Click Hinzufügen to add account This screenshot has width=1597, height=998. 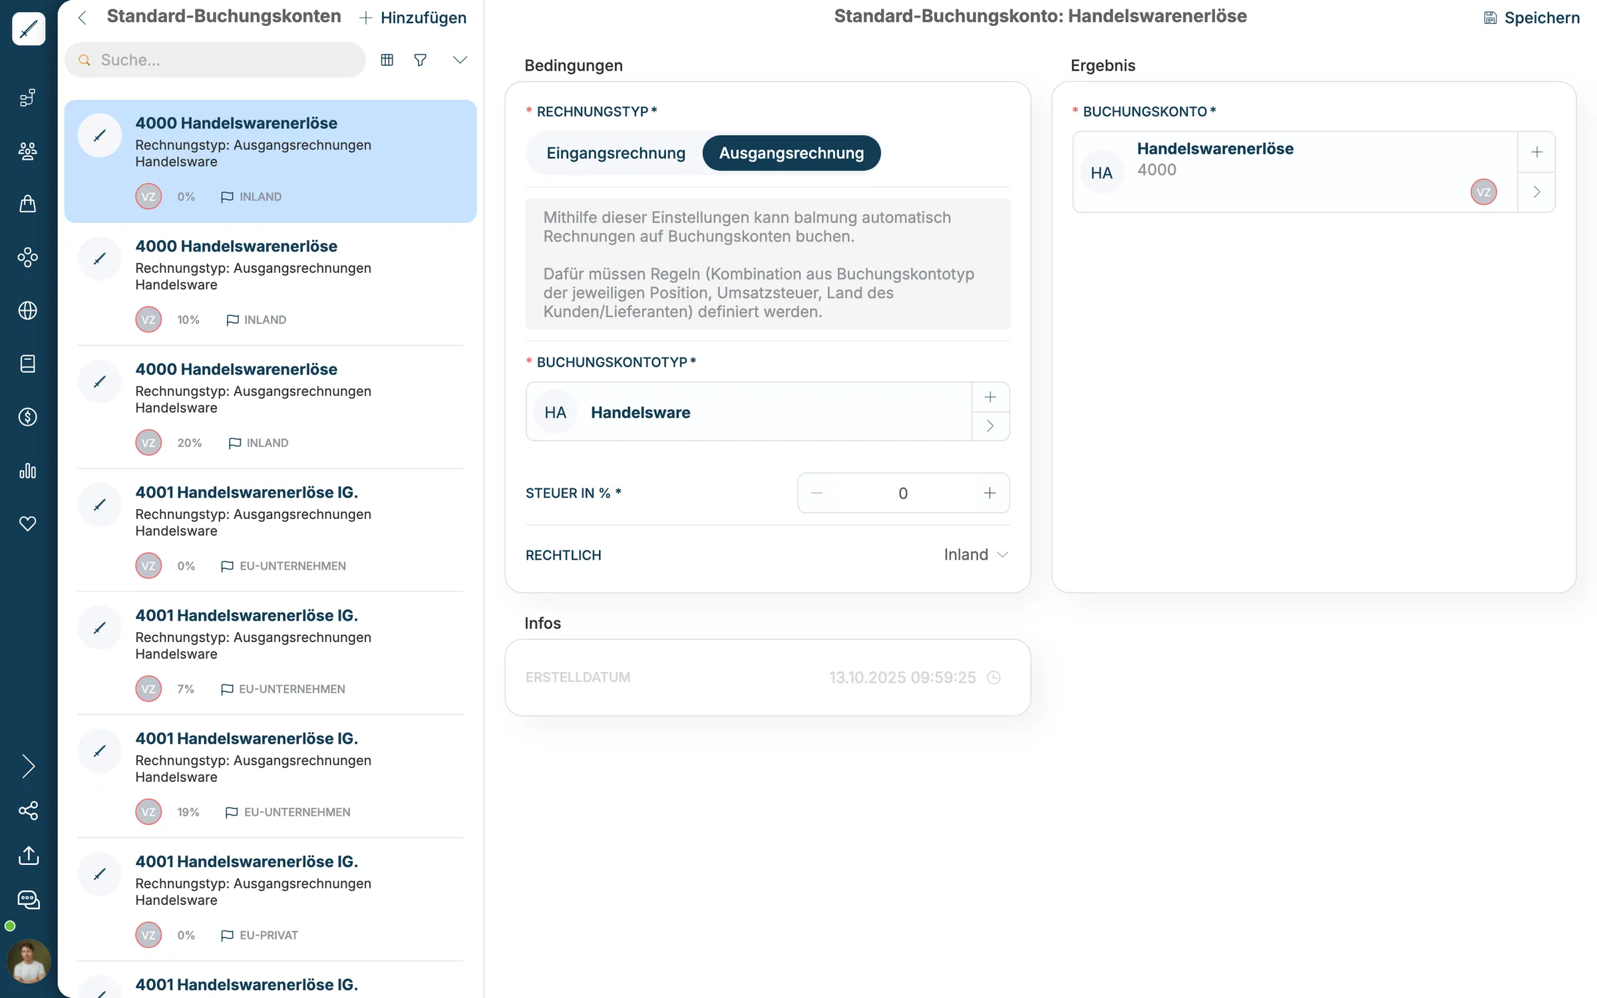tap(413, 18)
